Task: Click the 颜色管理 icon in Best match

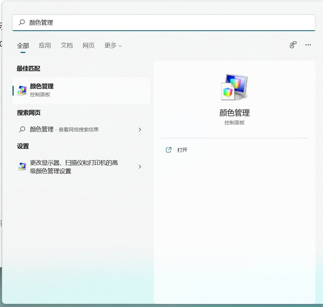Action: click(x=22, y=89)
